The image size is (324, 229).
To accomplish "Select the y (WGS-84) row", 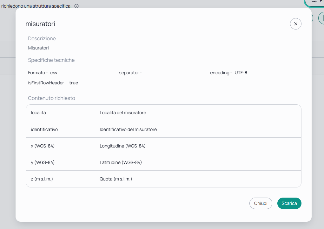I will (163, 162).
